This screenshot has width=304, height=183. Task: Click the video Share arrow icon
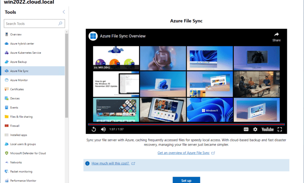point(276,35)
